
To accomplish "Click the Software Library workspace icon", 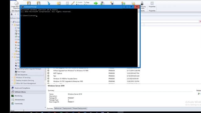I will pyautogui.click(x=13, y=92).
